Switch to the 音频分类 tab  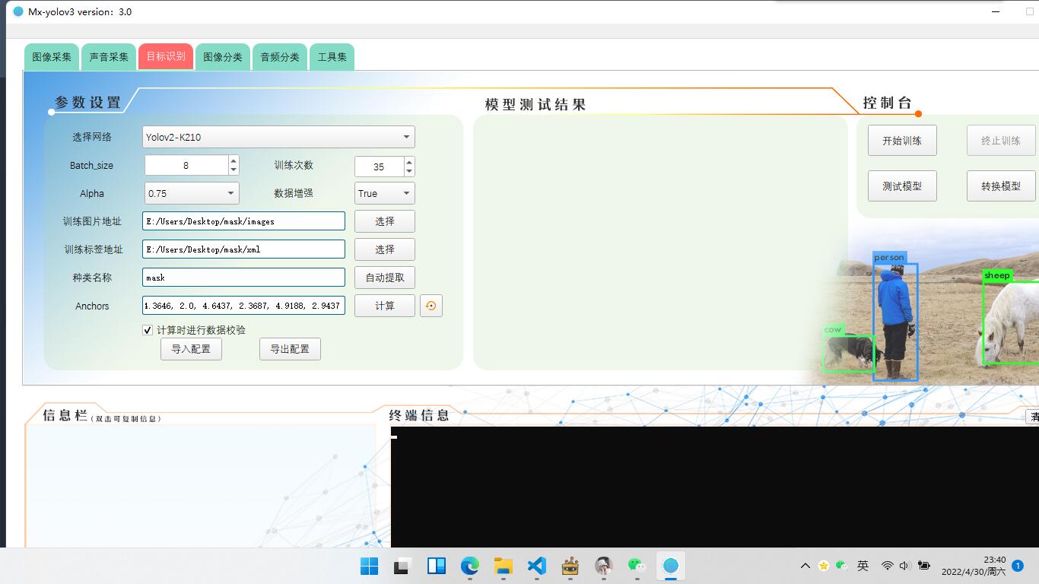[x=280, y=57]
